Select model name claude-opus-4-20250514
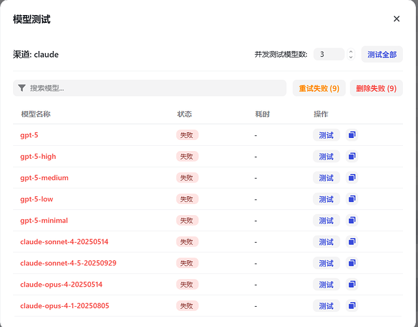The width and height of the screenshot is (418, 327). click(x=61, y=284)
